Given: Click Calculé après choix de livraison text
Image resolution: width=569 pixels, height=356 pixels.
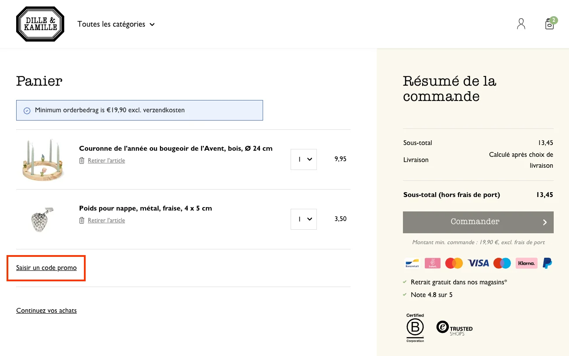Looking at the screenshot, I should [x=521, y=160].
